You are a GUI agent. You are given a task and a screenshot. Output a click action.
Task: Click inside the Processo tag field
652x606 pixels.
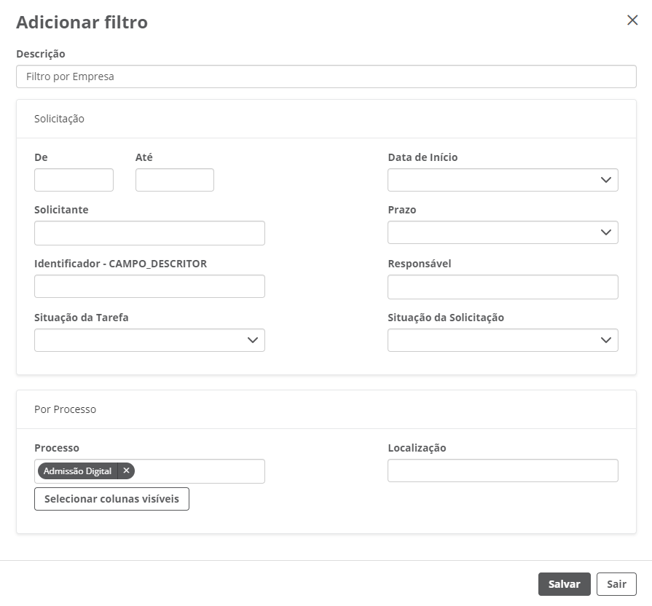[200, 471]
